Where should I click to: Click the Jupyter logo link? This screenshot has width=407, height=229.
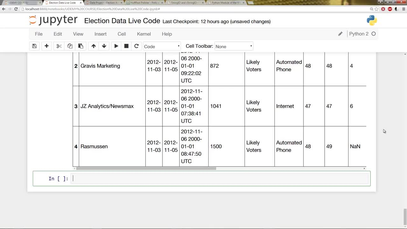pyautogui.click(x=53, y=20)
